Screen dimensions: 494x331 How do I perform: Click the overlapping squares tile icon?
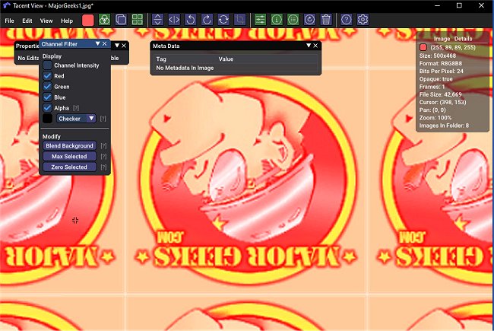pos(121,20)
